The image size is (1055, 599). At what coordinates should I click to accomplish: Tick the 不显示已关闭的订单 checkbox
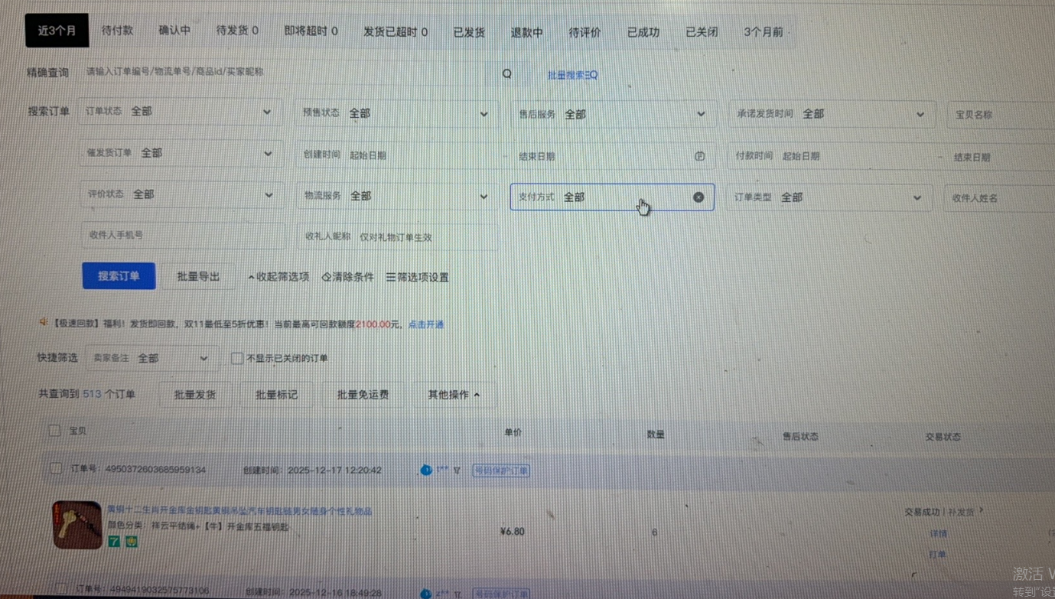coord(237,358)
